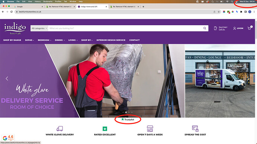Click the site search input field

pyautogui.click(x=126, y=28)
